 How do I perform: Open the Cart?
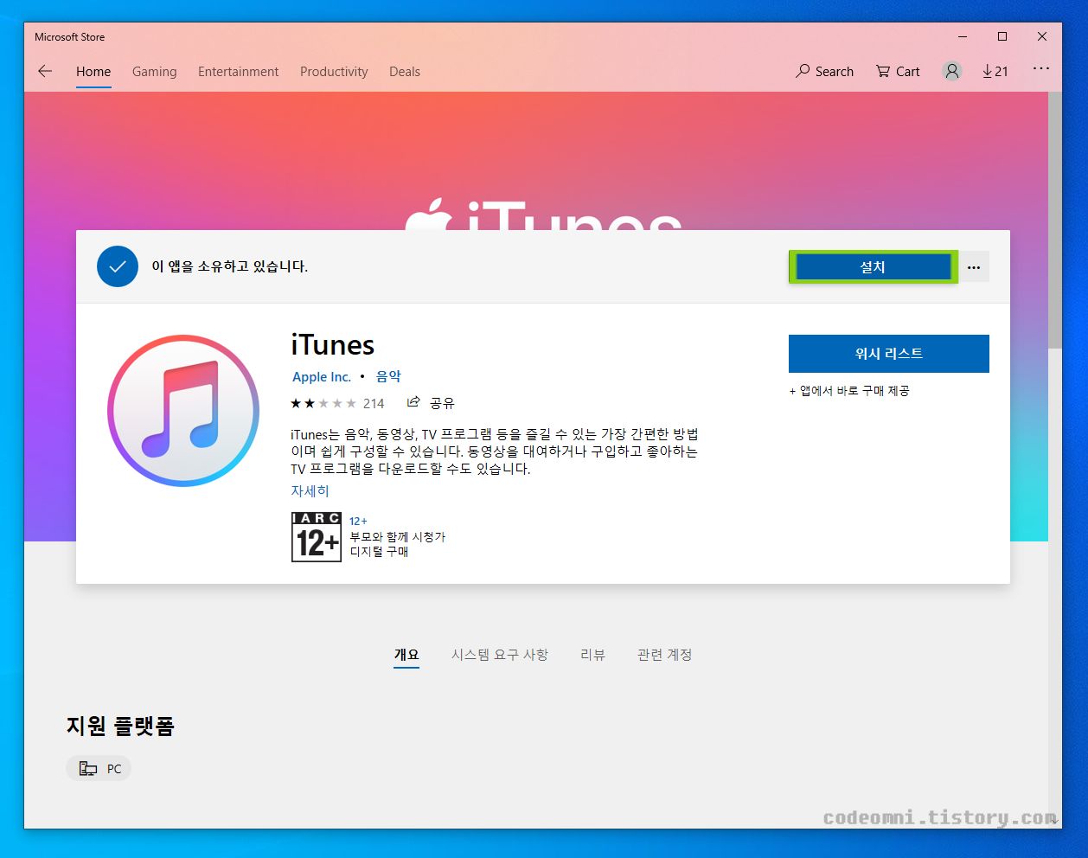[x=898, y=71]
